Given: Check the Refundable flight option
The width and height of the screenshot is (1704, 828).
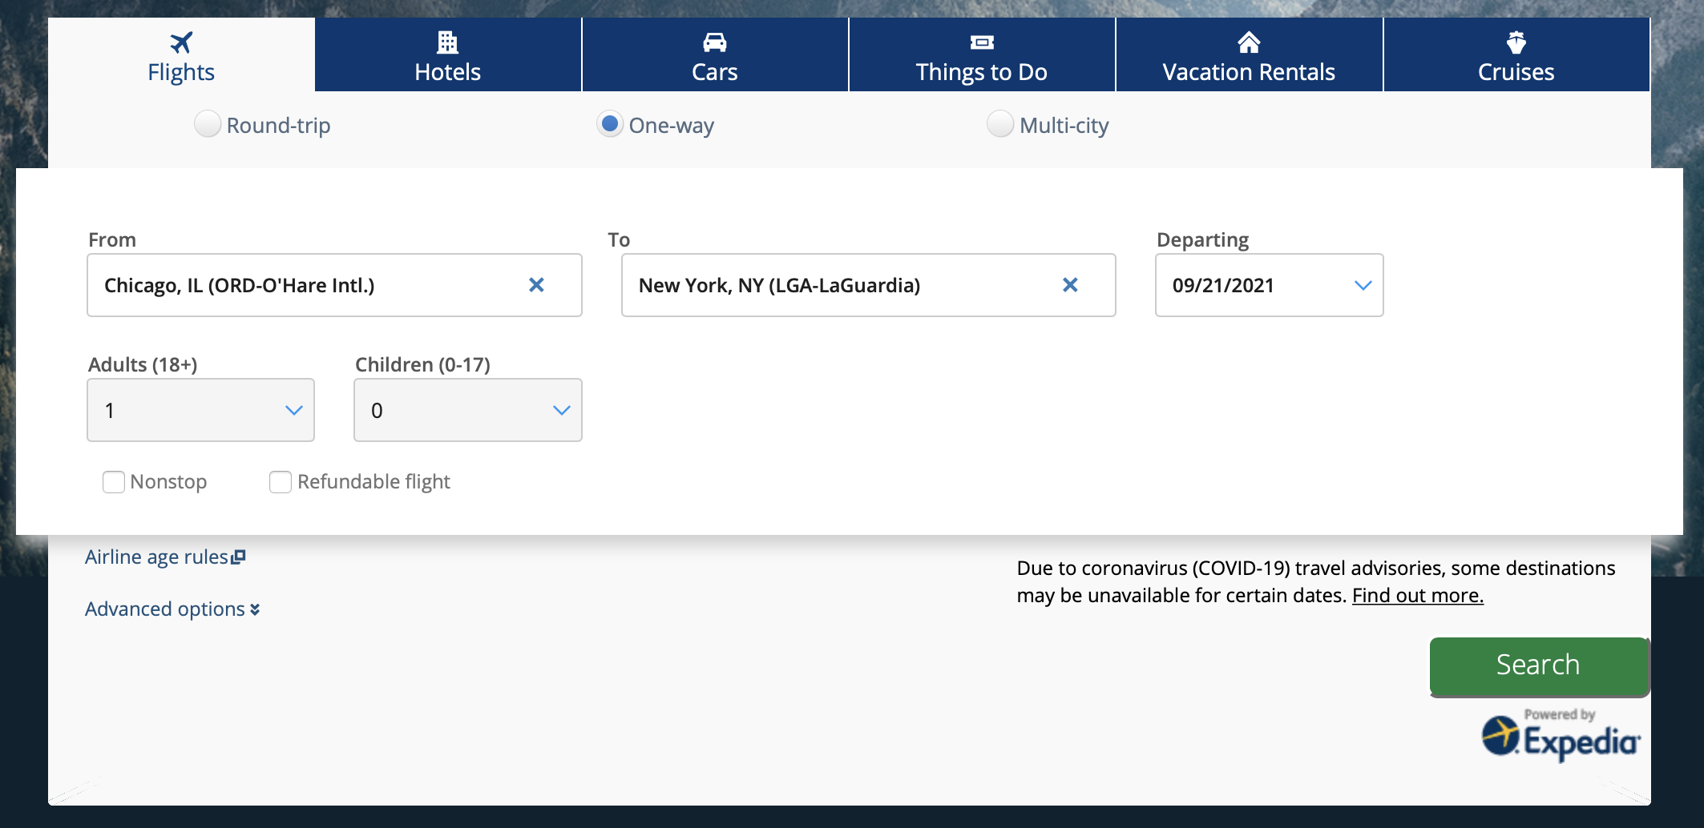Looking at the screenshot, I should coord(280,482).
